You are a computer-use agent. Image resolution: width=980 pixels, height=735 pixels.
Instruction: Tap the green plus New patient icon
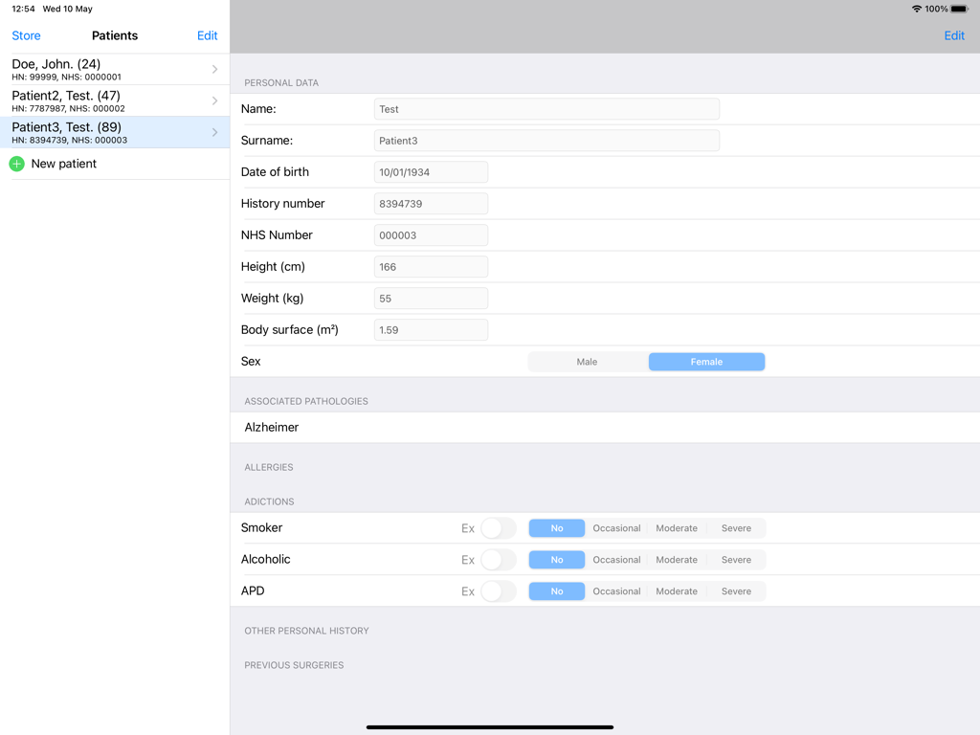coord(17,164)
